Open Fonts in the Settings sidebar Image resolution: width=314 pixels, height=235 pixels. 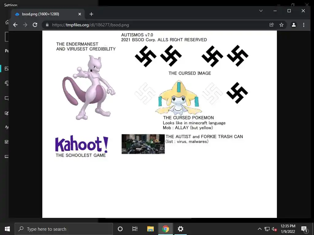click(7, 127)
